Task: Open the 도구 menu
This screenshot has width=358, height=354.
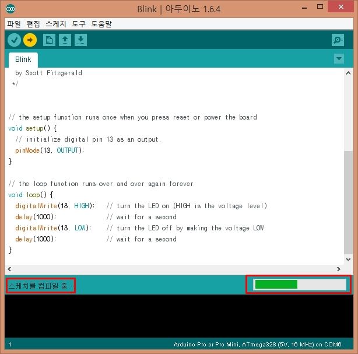Action: click(79, 24)
